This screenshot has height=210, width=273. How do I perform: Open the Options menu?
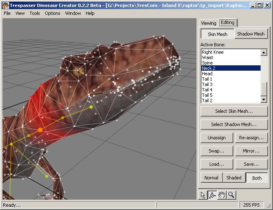click(53, 13)
